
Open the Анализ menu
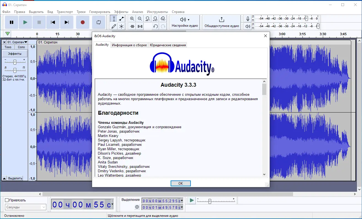coord(138,12)
